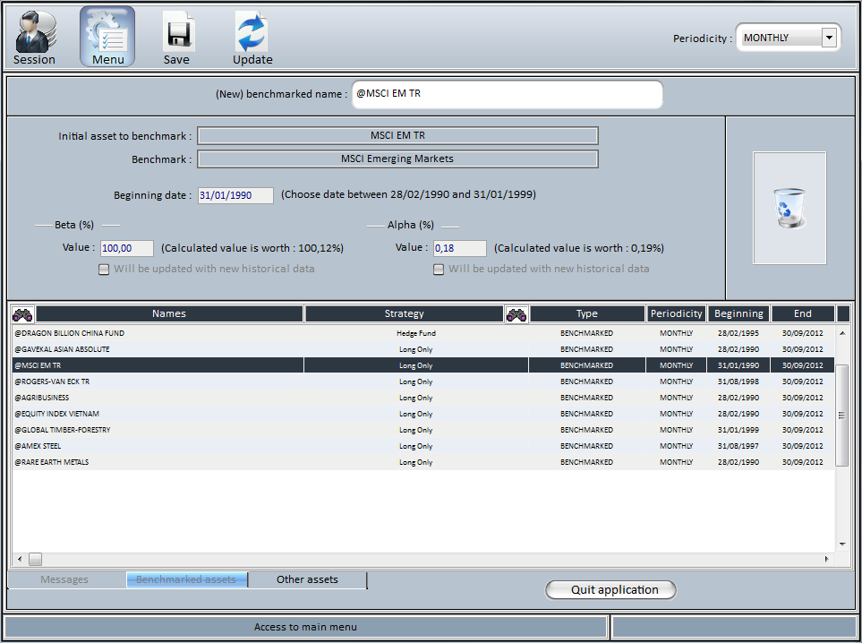Click beginning date 31/01/1999 cell
862x643 pixels.
coord(738,430)
